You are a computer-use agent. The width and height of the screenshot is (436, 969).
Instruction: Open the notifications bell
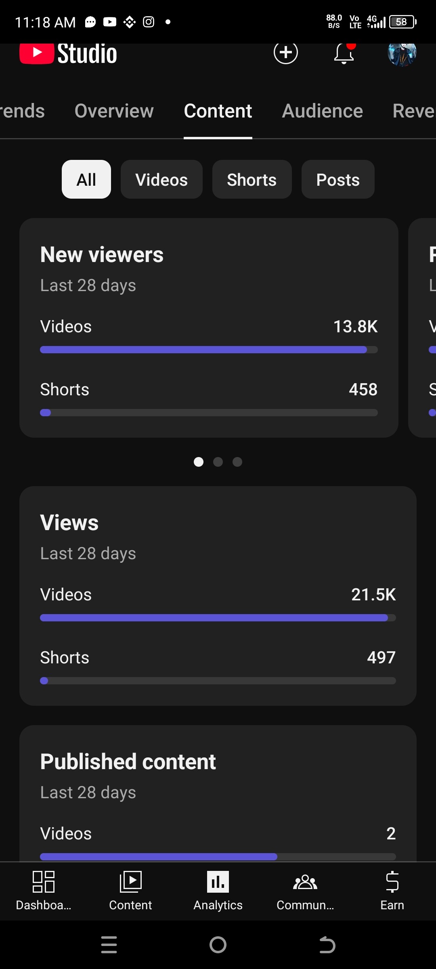[344, 53]
